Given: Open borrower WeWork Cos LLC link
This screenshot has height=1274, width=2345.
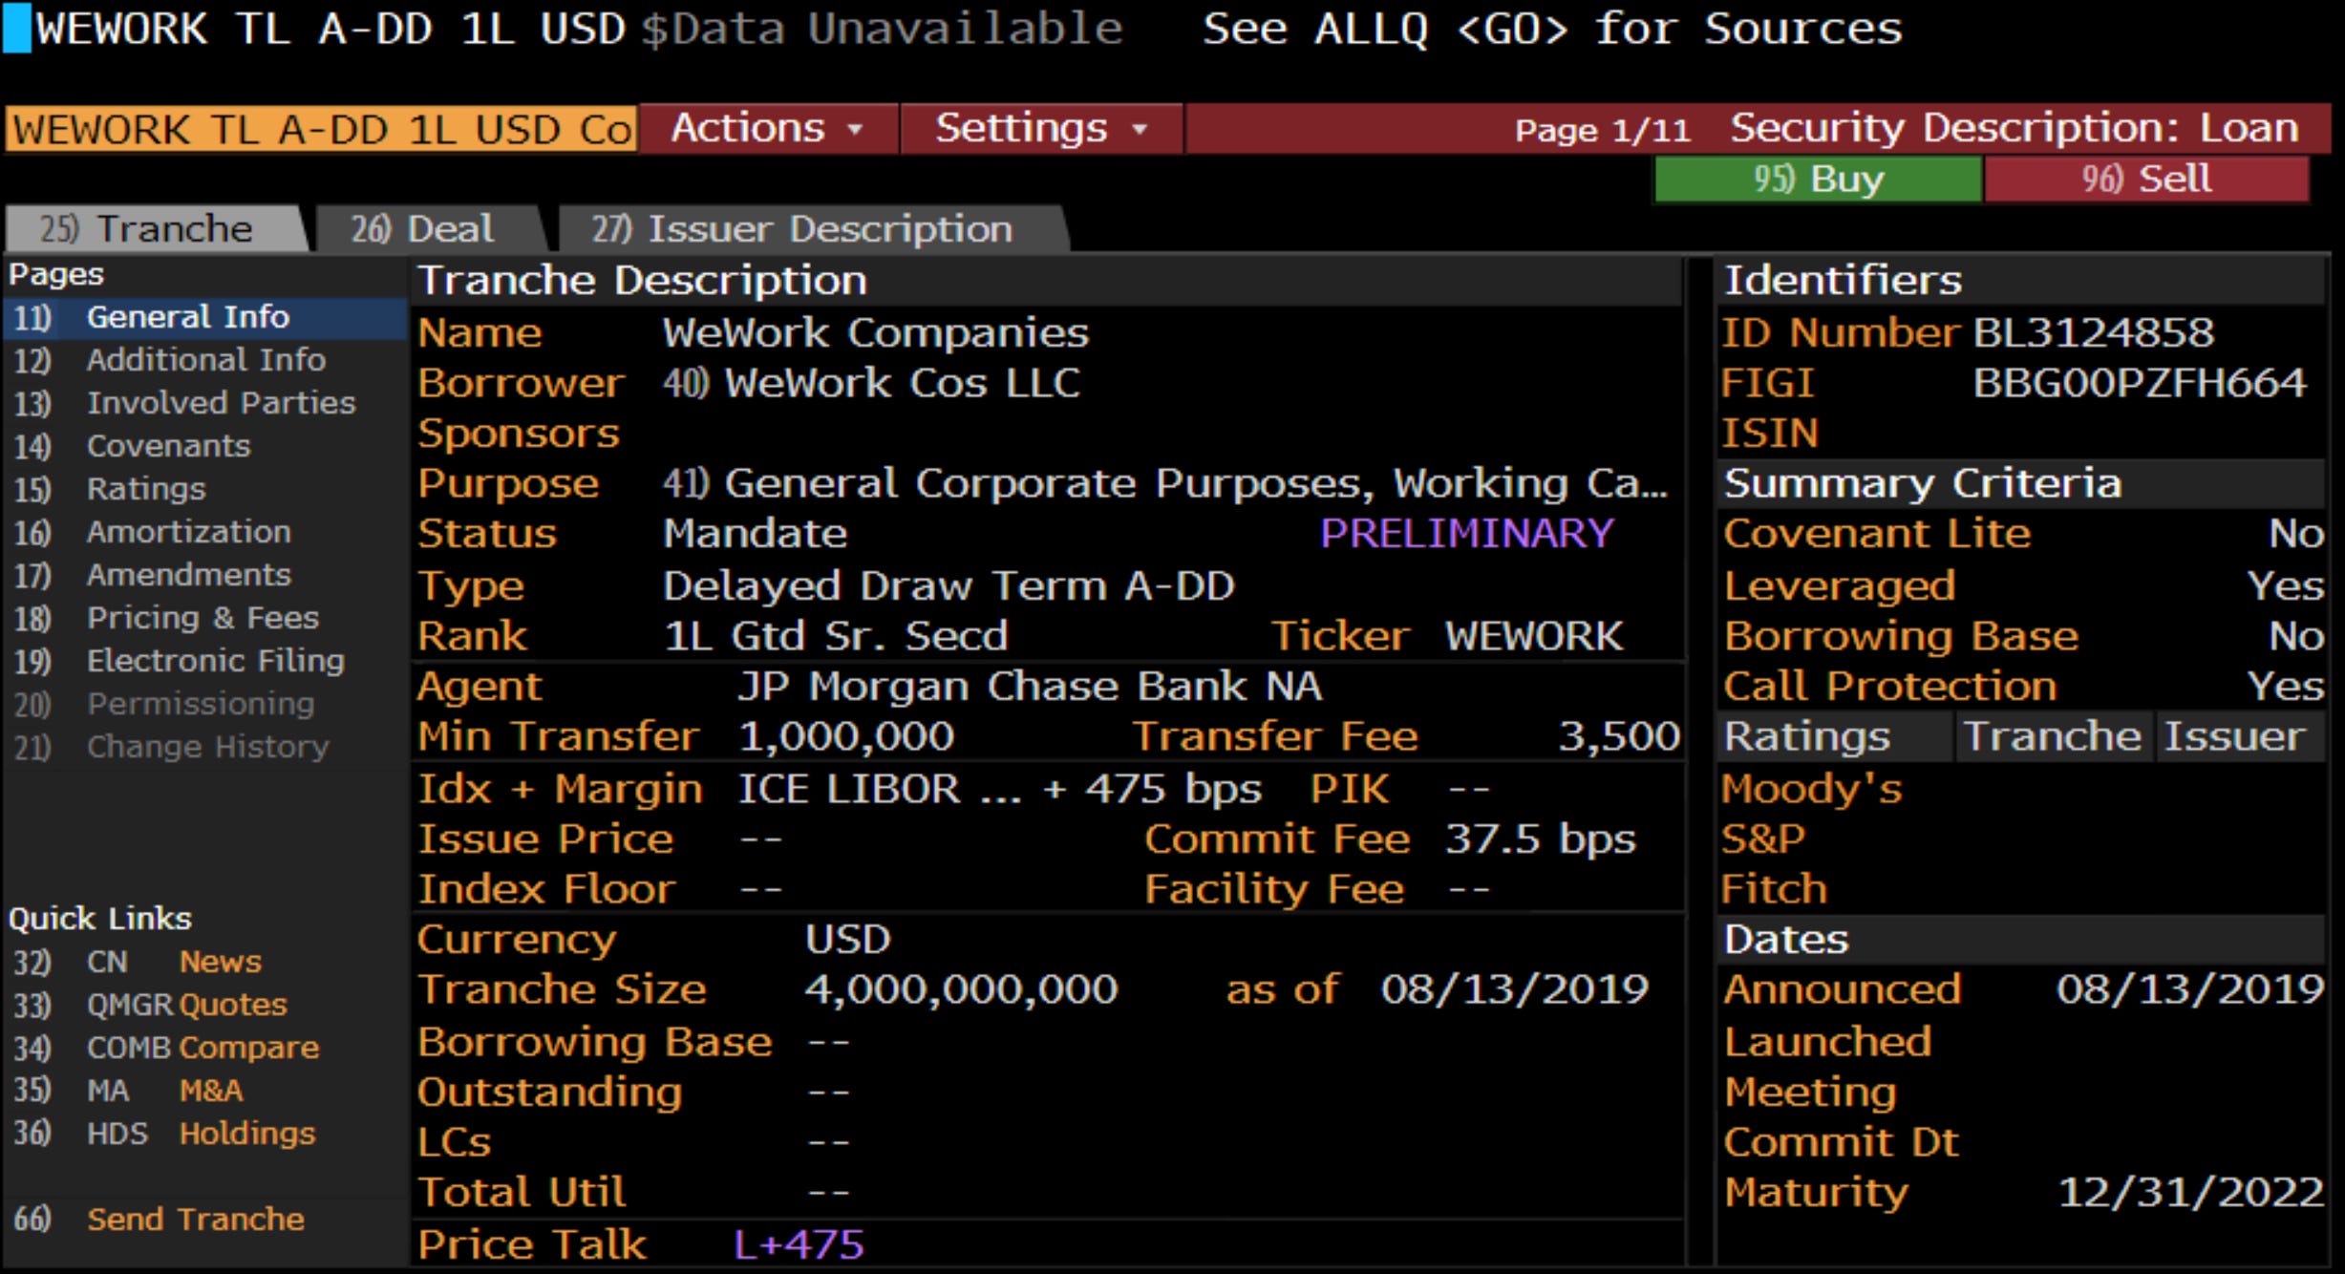Looking at the screenshot, I should pos(872,384).
